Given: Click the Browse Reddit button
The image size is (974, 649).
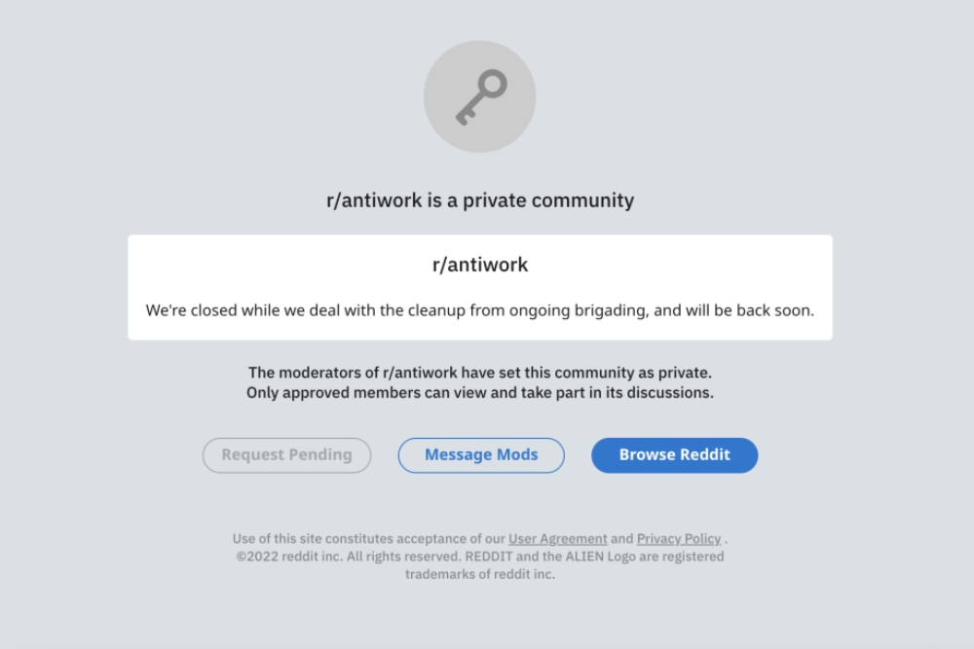Looking at the screenshot, I should 674,454.
